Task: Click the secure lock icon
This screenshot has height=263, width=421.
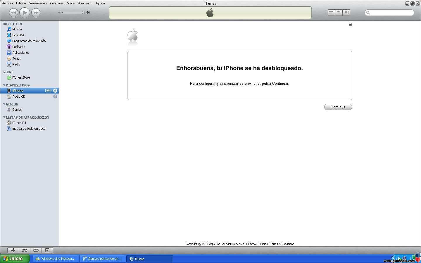Action: pos(351,25)
